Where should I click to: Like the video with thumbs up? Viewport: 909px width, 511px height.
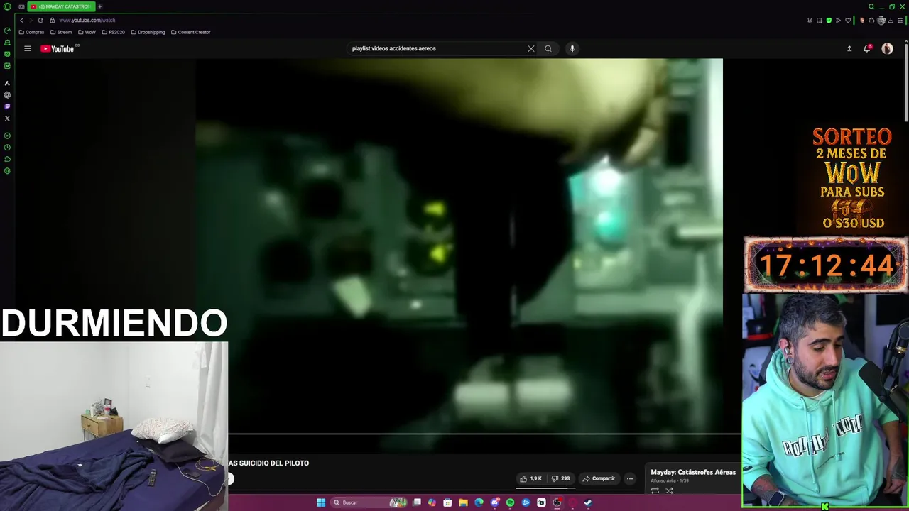click(x=530, y=478)
